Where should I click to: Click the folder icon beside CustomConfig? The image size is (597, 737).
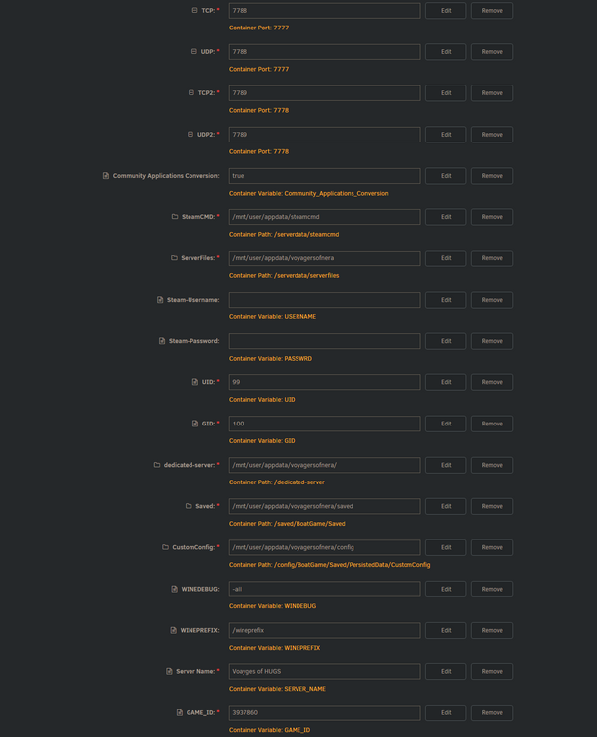pyautogui.click(x=165, y=547)
